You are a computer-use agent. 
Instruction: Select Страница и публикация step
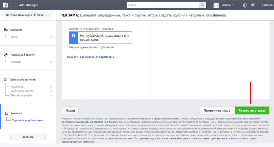tap(27, 120)
